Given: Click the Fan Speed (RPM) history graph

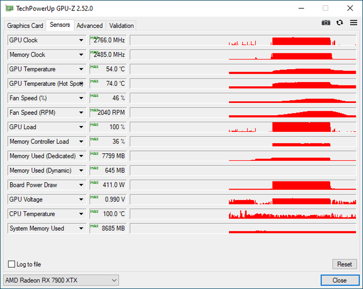Looking at the screenshot, I should 243,112.
